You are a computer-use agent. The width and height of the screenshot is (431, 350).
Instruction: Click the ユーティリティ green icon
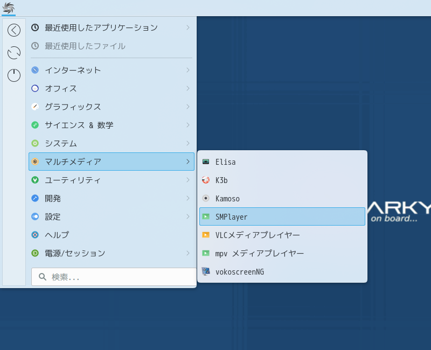click(35, 180)
